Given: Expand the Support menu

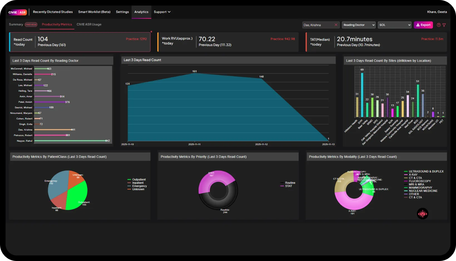Looking at the screenshot, I should pos(162,12).
